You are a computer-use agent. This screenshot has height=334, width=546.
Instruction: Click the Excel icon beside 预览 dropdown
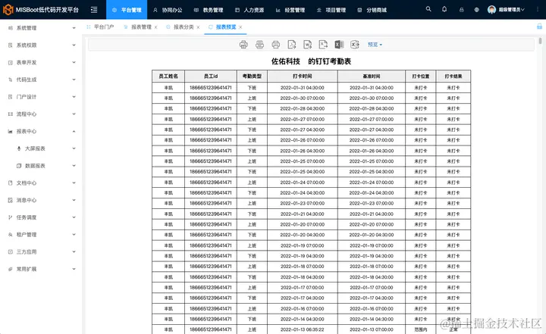pyautogui.click(x=355, y=45)
